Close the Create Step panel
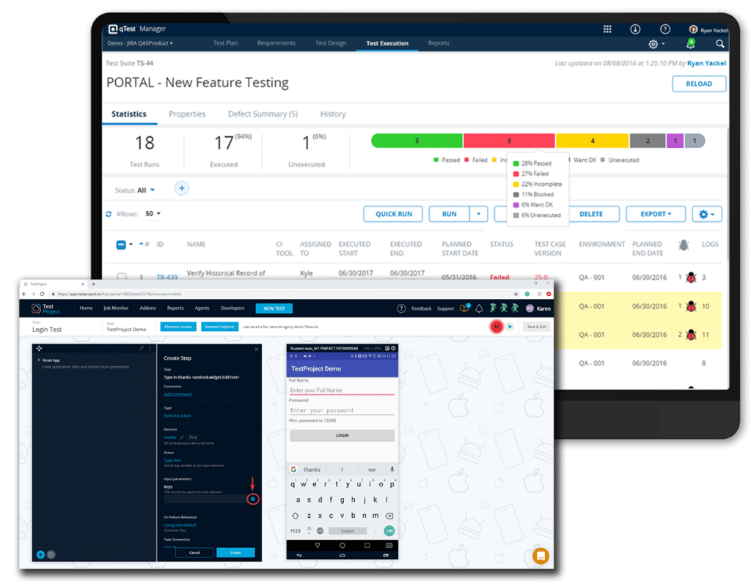751x586 pixels. [256, 349]
